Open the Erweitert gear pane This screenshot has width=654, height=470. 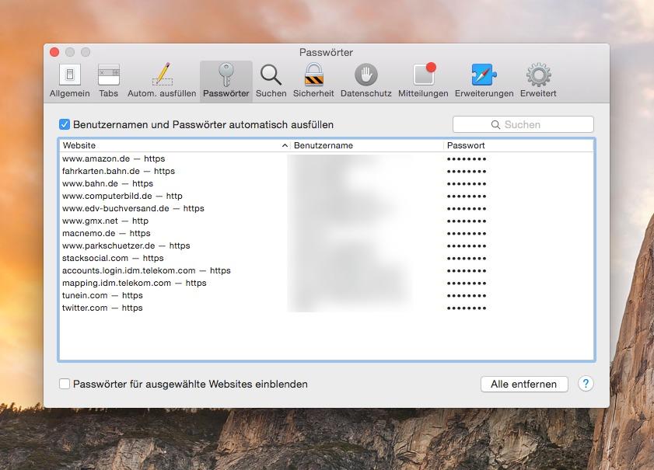(x=538, y=82)
